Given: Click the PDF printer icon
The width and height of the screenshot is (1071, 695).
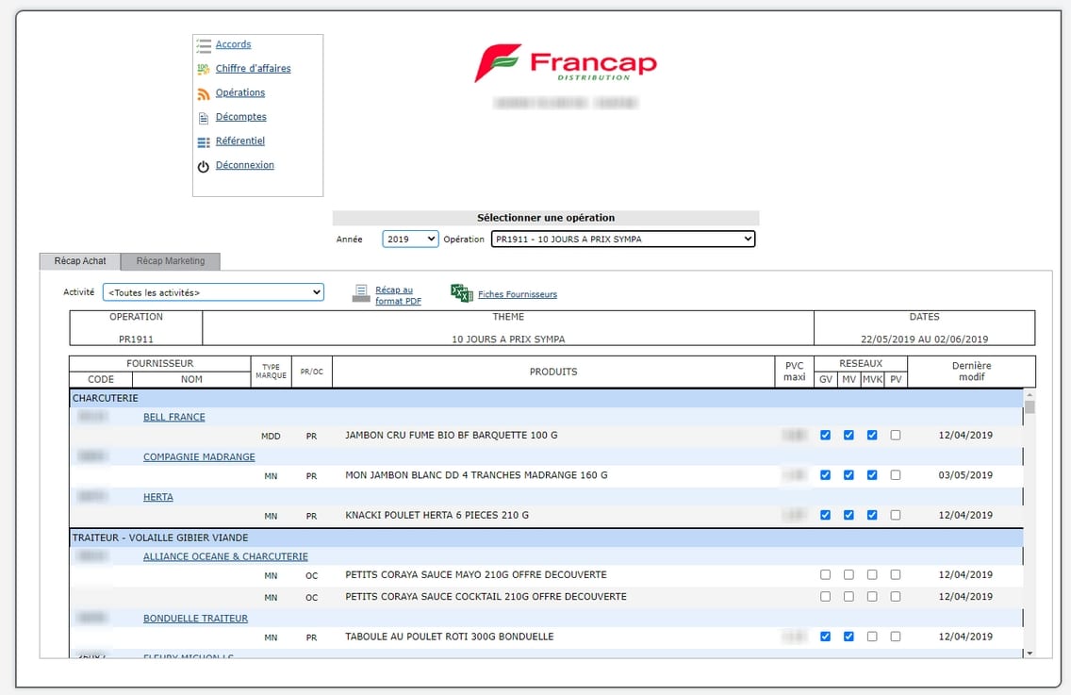Looking at the screenshot, I should click(361, 292).
